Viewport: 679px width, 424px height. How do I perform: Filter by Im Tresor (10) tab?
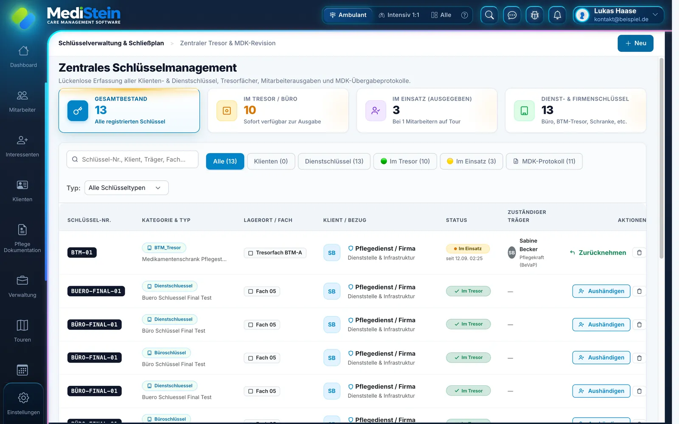[x=405, y=162]
